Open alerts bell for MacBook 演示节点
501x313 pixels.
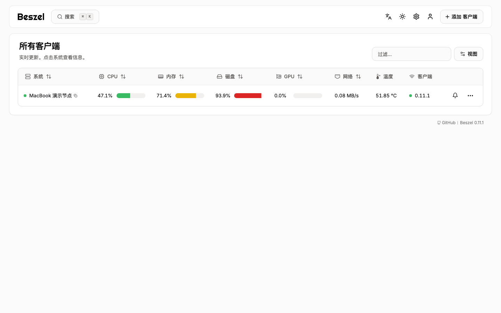[455, 95]
